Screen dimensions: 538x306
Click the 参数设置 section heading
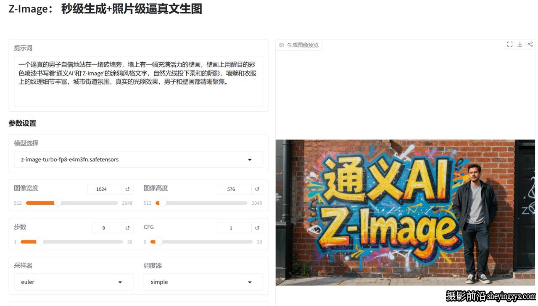pos(22,123)
